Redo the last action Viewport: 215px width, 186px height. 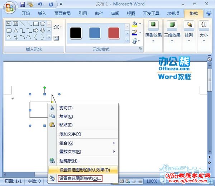51,5
